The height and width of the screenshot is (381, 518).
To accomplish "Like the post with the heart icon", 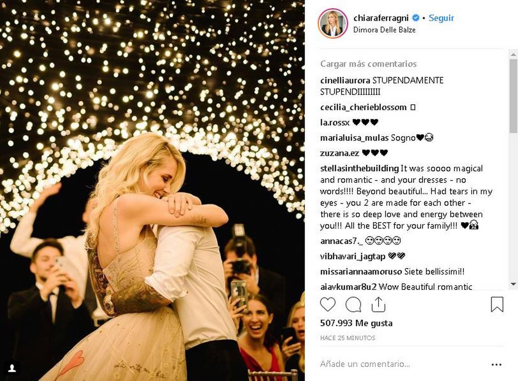I will (327, 304).
